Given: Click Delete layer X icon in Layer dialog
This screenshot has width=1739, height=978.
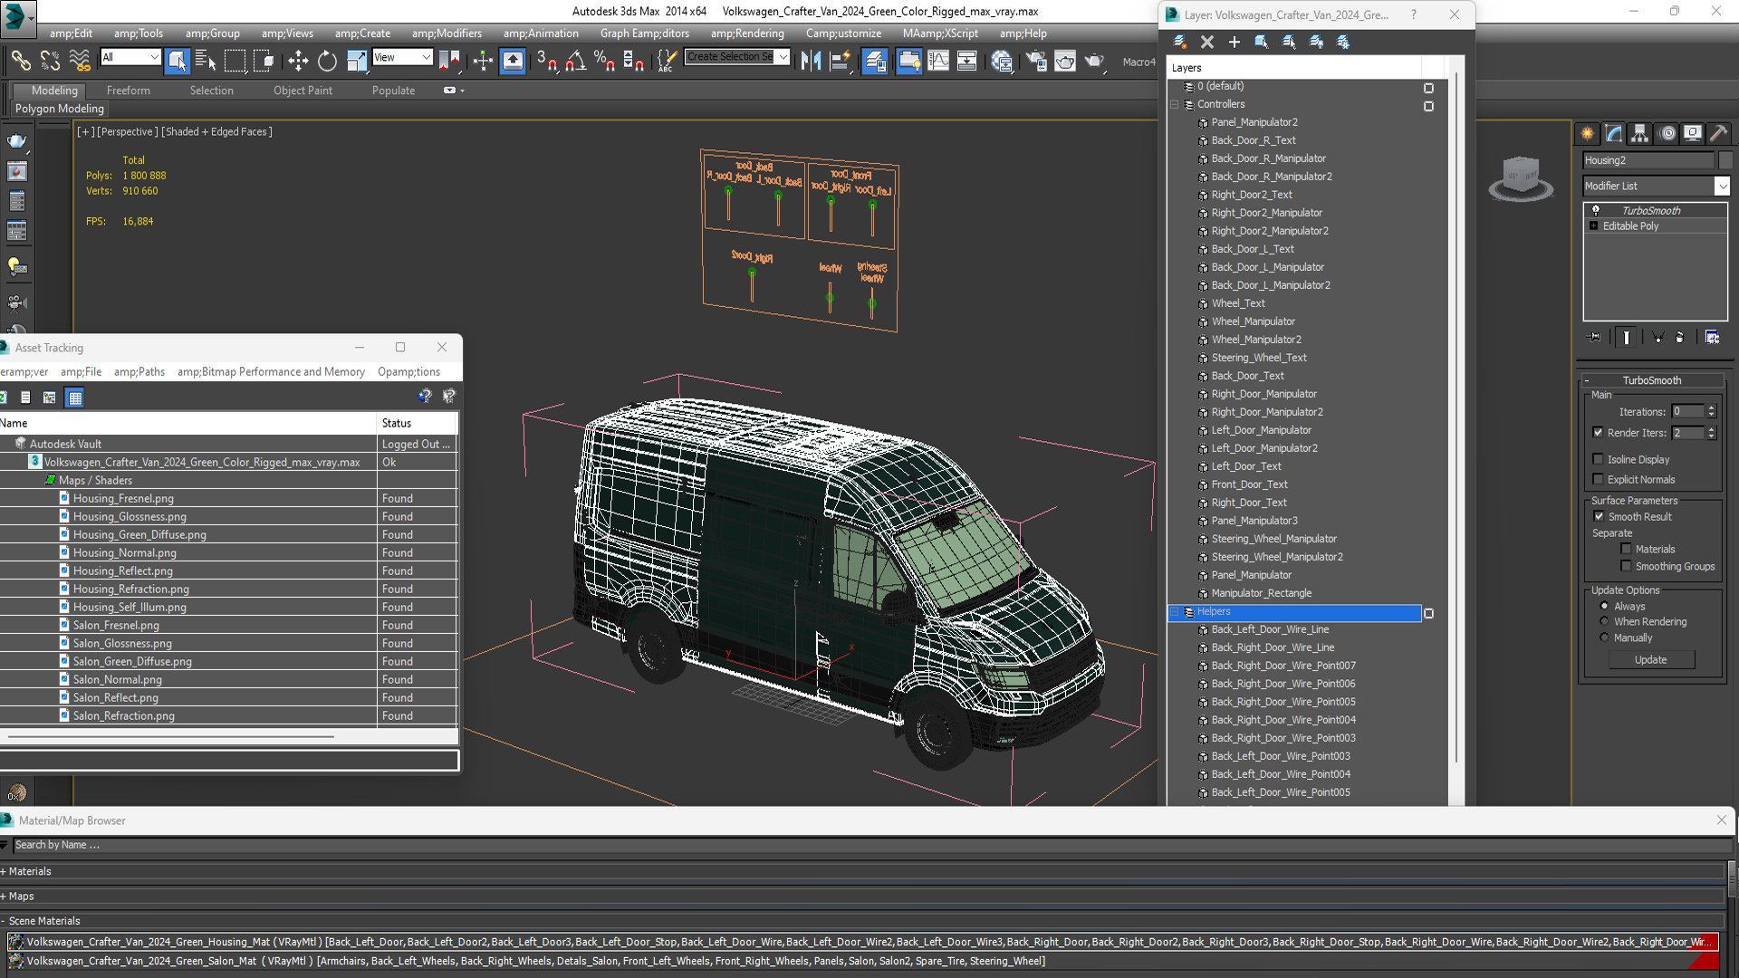Looking at the screenshot, I should [1207, 42].
